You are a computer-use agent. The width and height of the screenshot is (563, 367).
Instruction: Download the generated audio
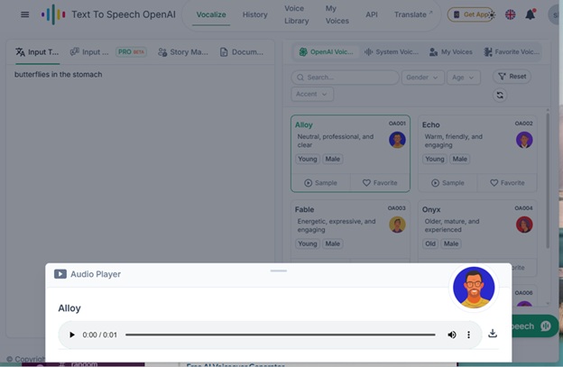coord(493,334)
